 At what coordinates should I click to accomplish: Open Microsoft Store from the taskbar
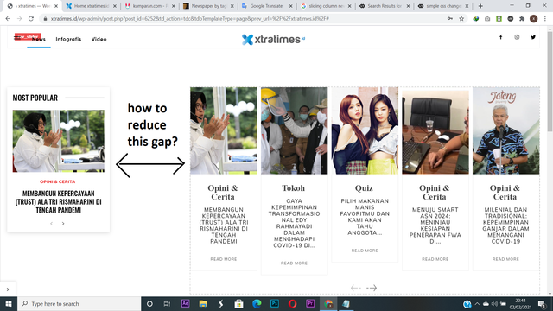(x=238, y=303)
